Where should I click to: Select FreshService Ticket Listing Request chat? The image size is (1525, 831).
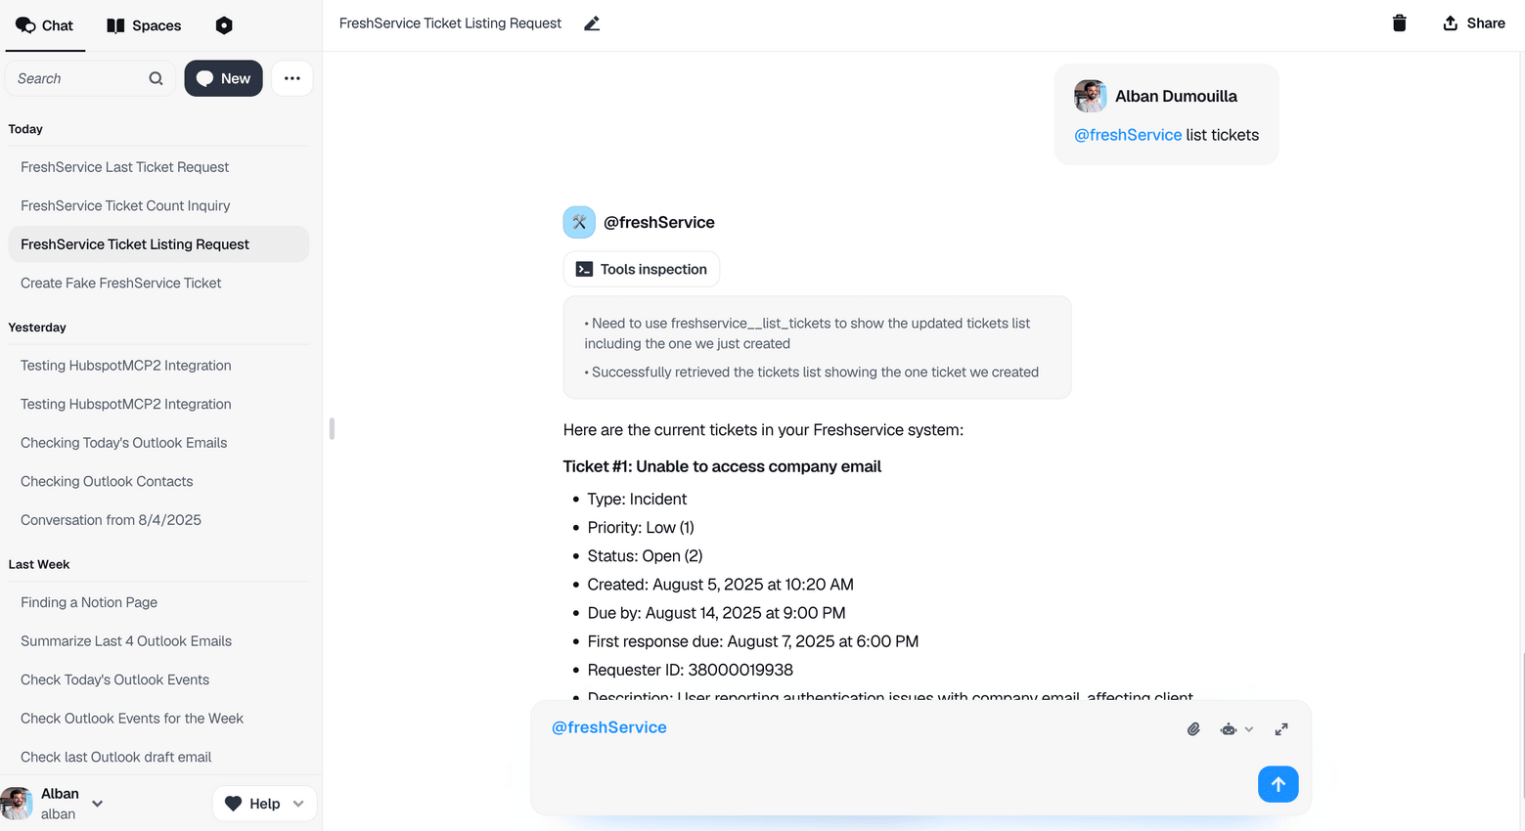click(158, 244)
